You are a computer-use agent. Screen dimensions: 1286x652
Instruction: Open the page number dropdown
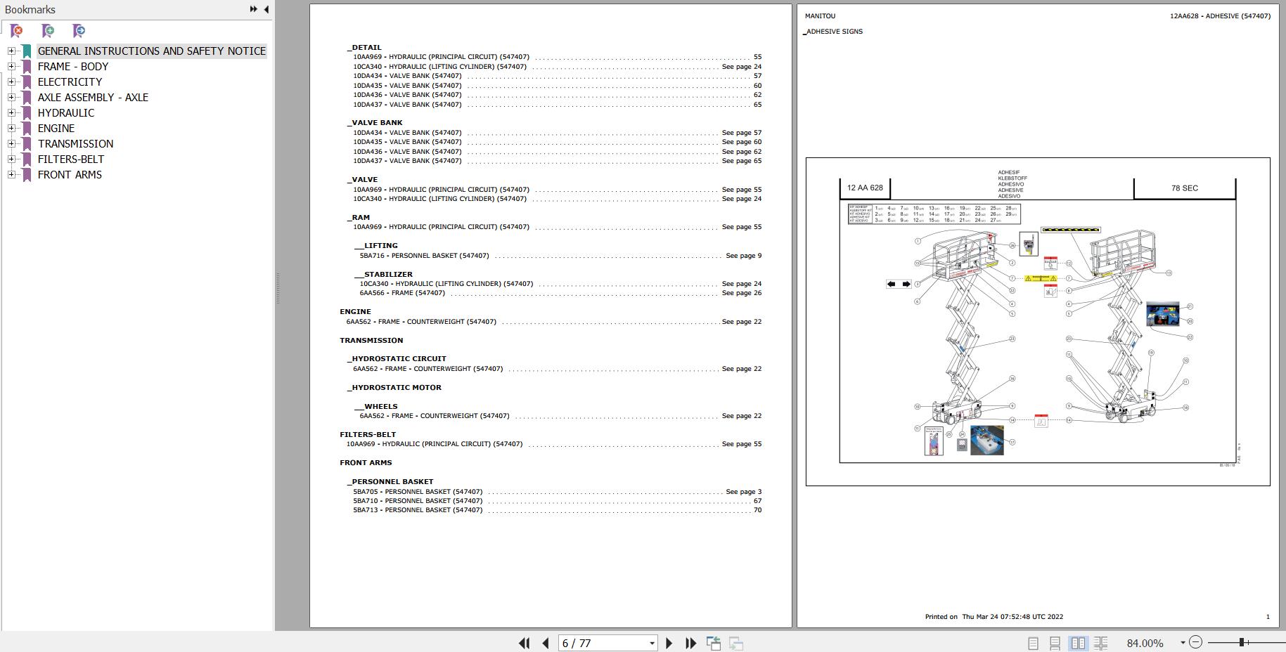pyautogui.click(x=652, y=643)
